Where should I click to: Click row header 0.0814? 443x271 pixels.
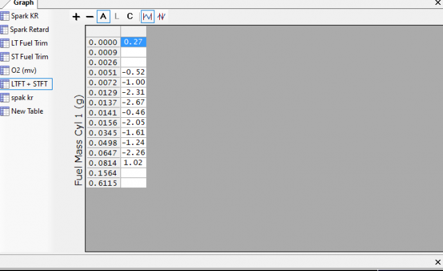103,163
